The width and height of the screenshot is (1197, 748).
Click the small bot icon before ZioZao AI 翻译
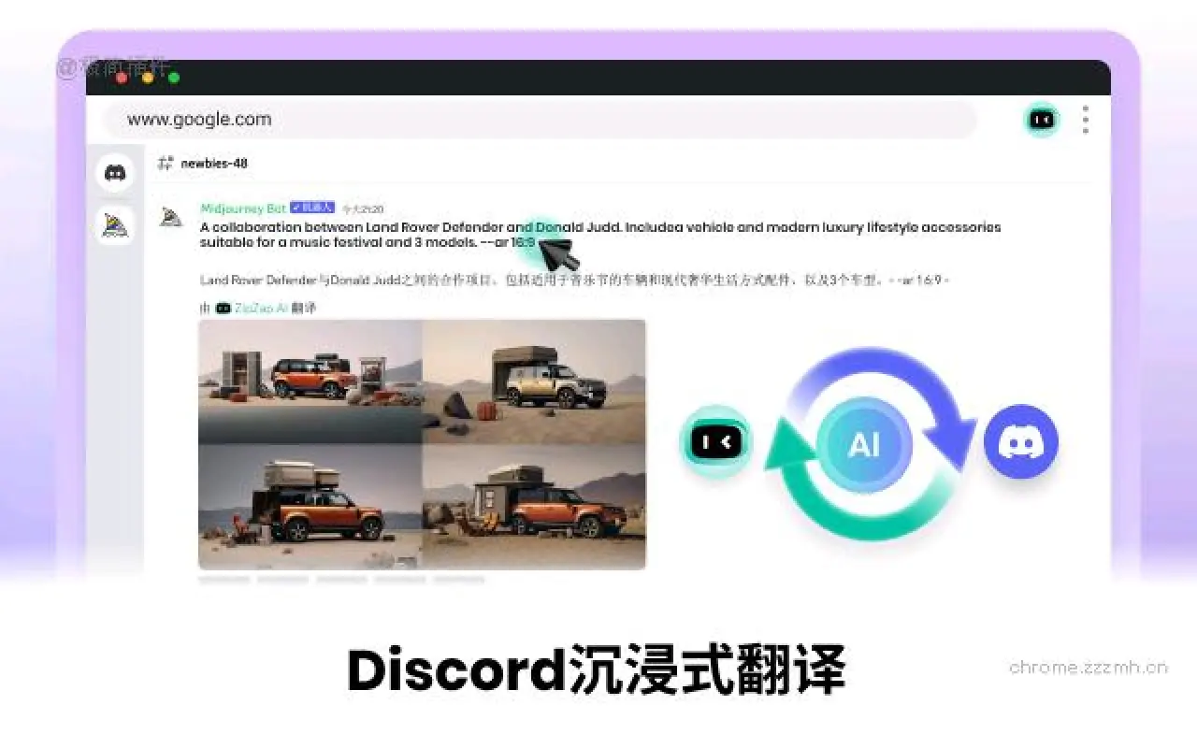[x=223, y=308]
